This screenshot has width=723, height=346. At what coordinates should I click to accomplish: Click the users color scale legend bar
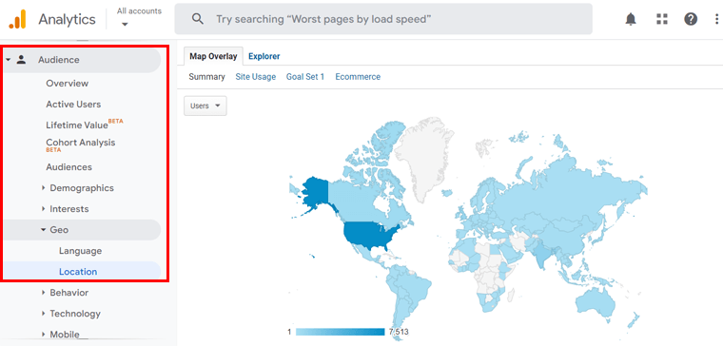tap(341, 332)
